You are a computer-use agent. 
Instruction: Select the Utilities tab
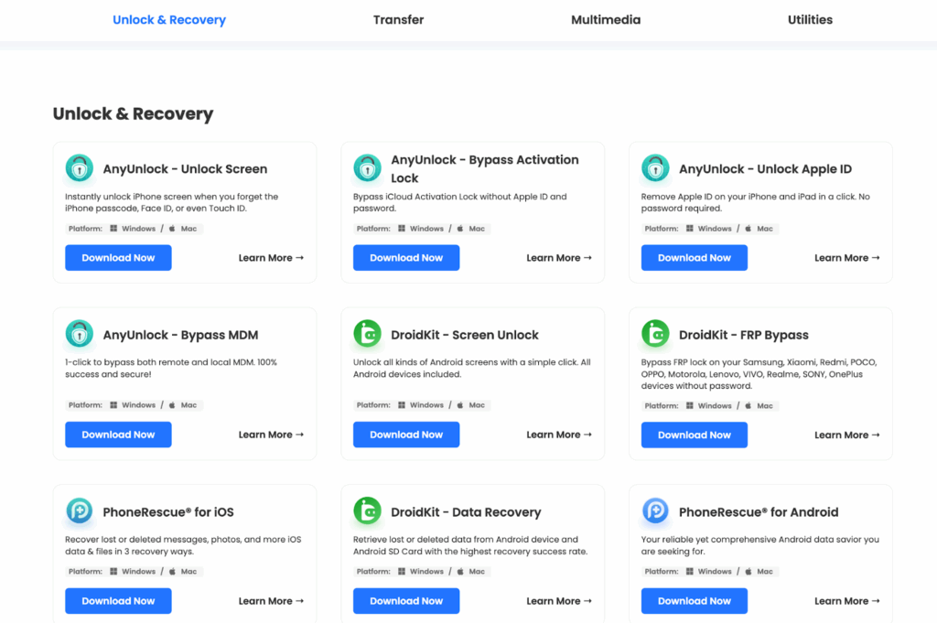click(x=810, y=19)
